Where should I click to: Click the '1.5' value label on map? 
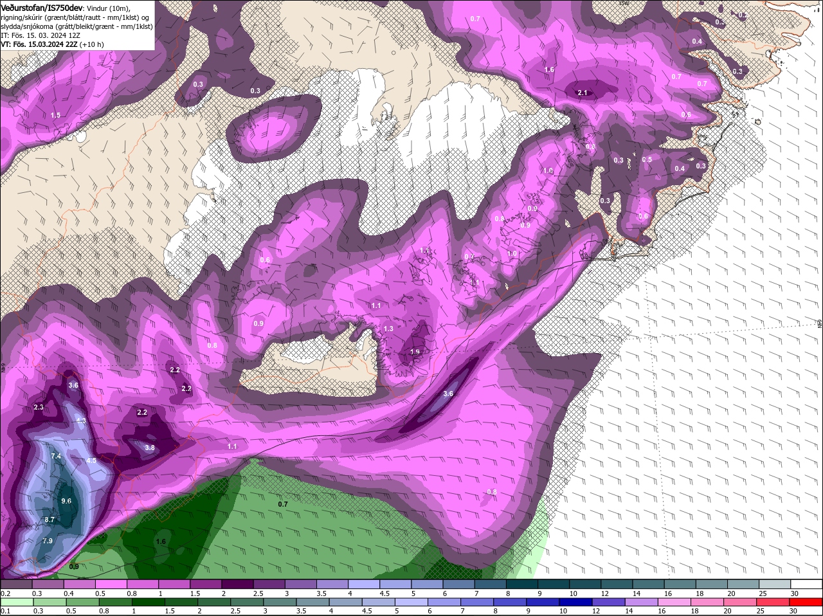(55, 115)
